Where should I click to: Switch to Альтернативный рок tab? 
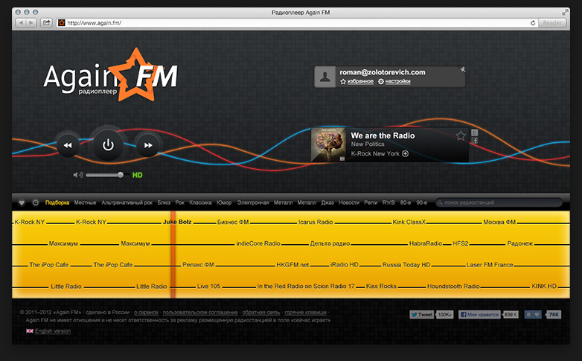127,202
